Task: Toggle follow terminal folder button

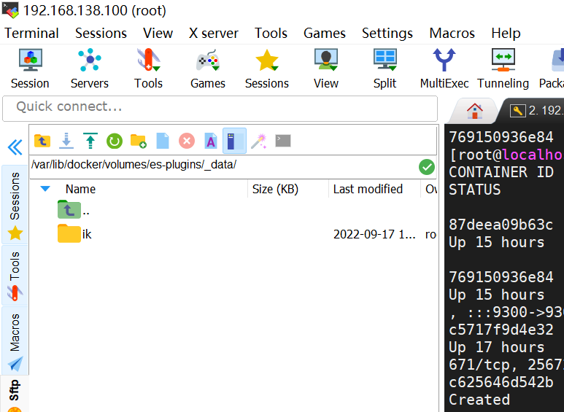Action: point(234,141)
